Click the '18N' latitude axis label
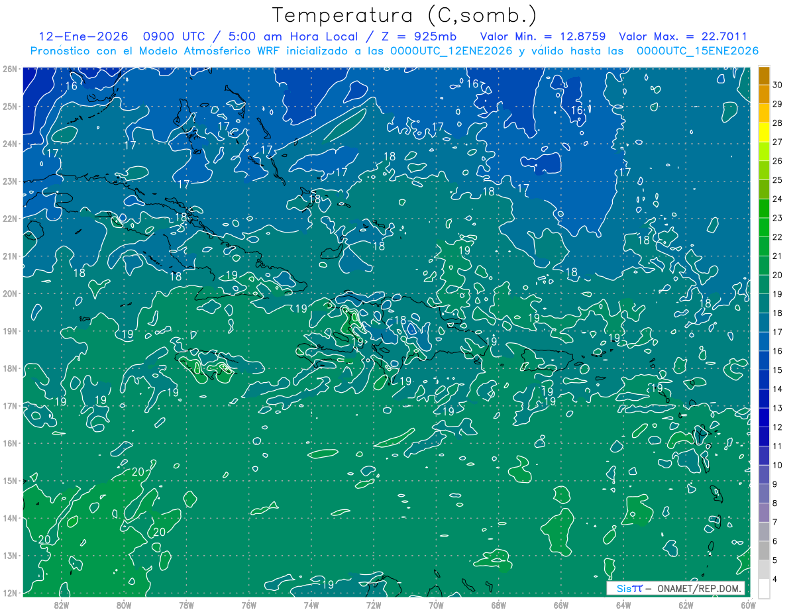The width and height of the screenshot is (795, 614). click(x=9, y=368)
